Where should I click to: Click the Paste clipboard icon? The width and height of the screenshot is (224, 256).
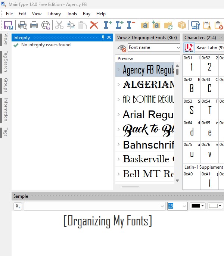point(83,25)
